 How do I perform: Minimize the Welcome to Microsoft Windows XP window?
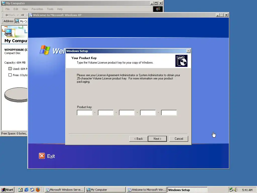coord(218,15)
